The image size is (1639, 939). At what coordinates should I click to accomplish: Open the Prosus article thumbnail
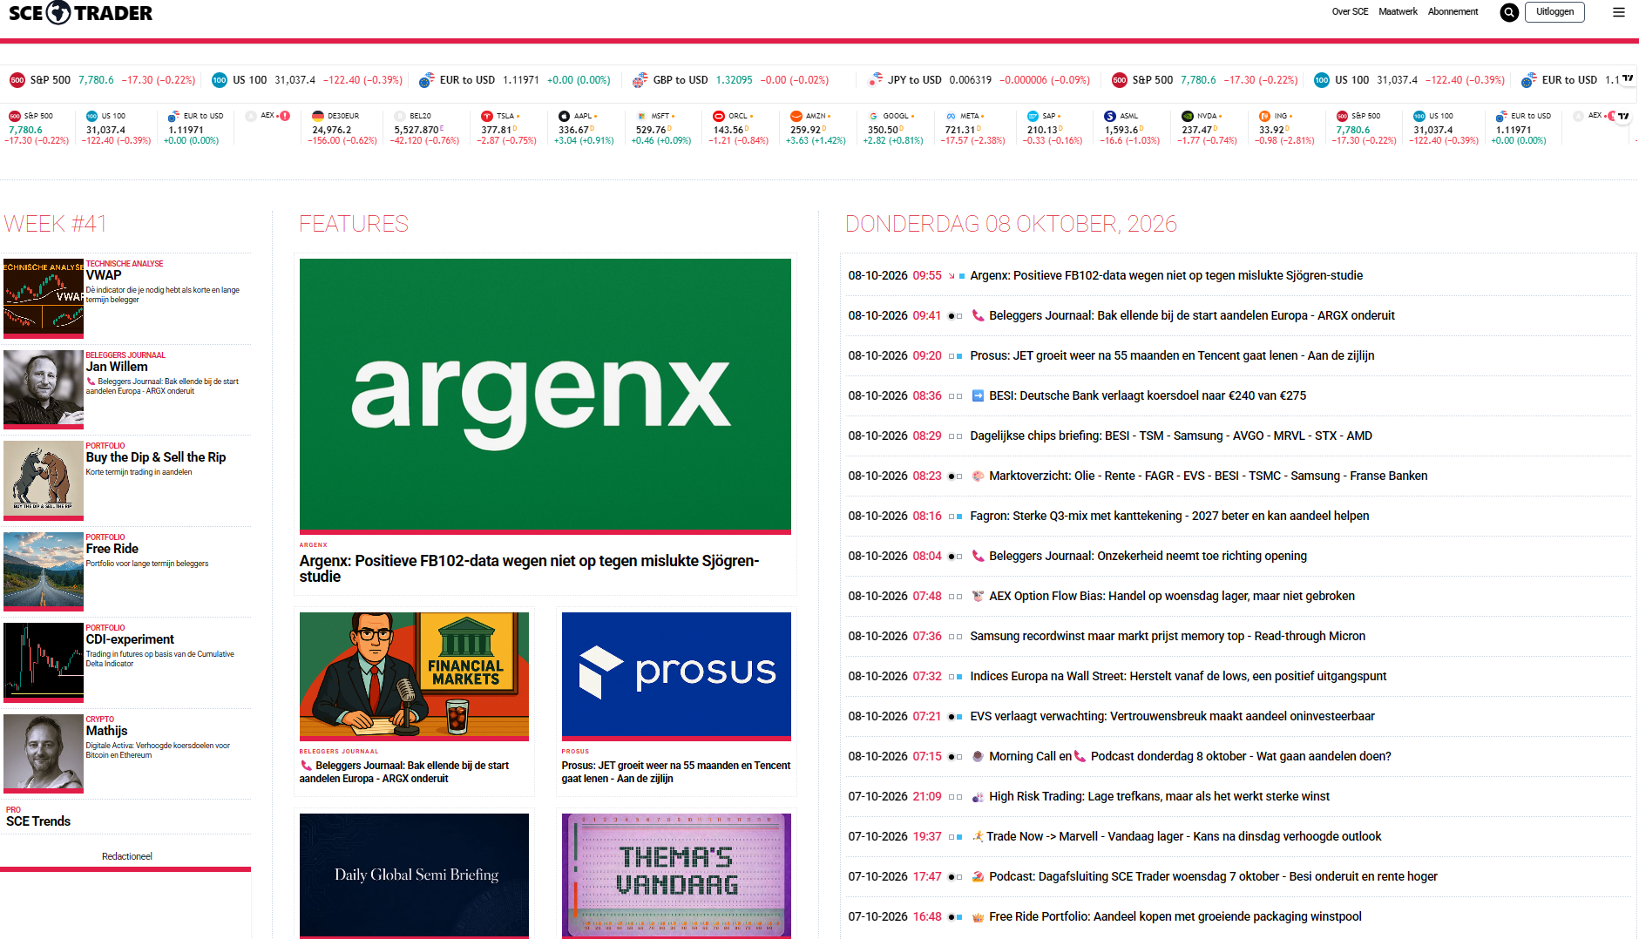pyautogui.click(x=676, y=675)
